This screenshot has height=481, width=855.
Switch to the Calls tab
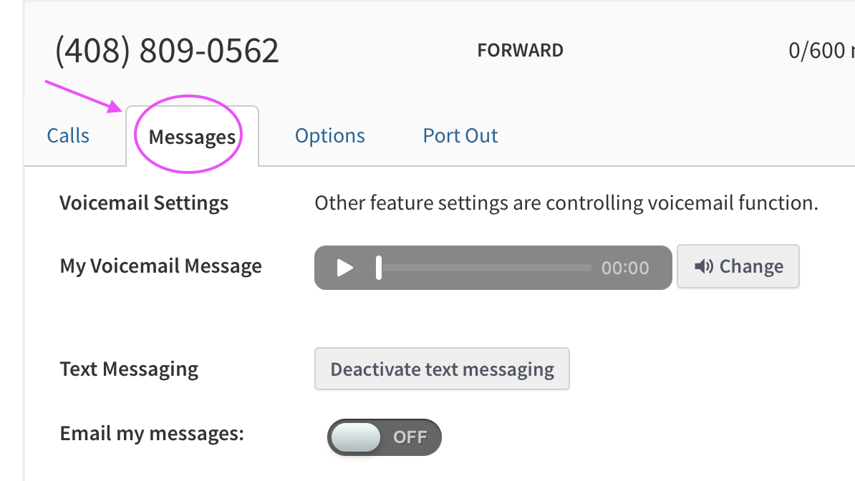[68, 136]
